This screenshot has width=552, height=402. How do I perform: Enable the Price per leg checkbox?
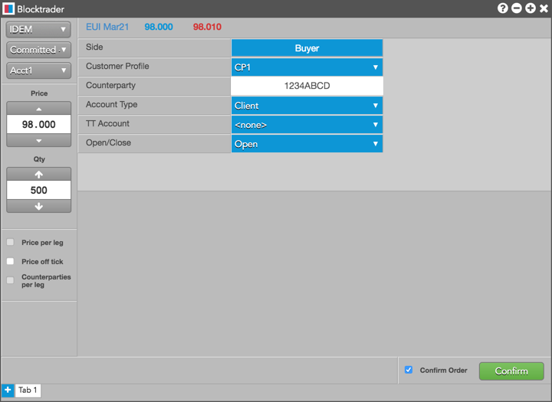pos(11,243)
